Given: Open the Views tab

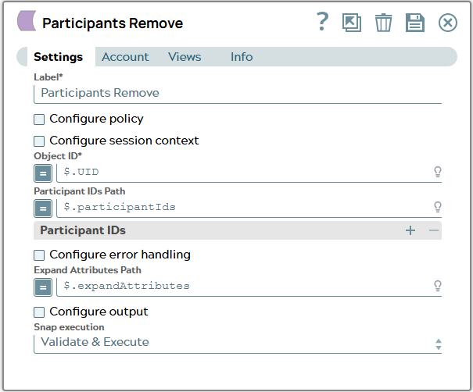Looking at the screenshot, I should (x=185, y=57).
